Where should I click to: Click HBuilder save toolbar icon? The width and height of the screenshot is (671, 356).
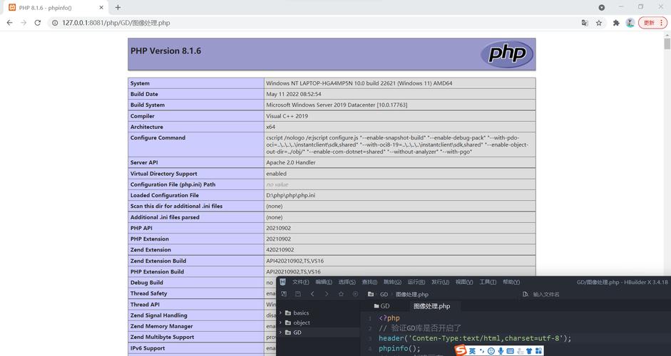coord(298,294)
